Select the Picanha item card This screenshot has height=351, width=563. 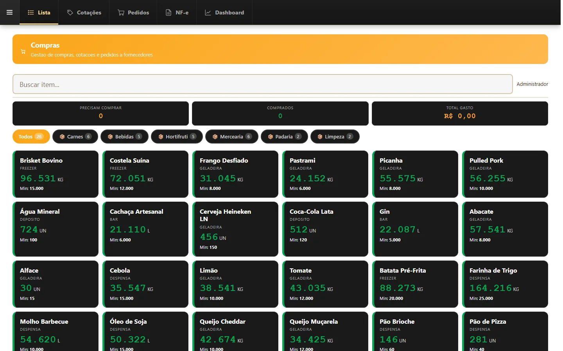point(415,174)
